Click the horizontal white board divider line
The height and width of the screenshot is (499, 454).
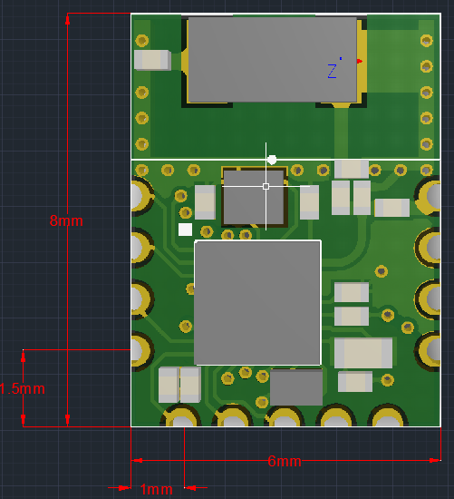285,159
